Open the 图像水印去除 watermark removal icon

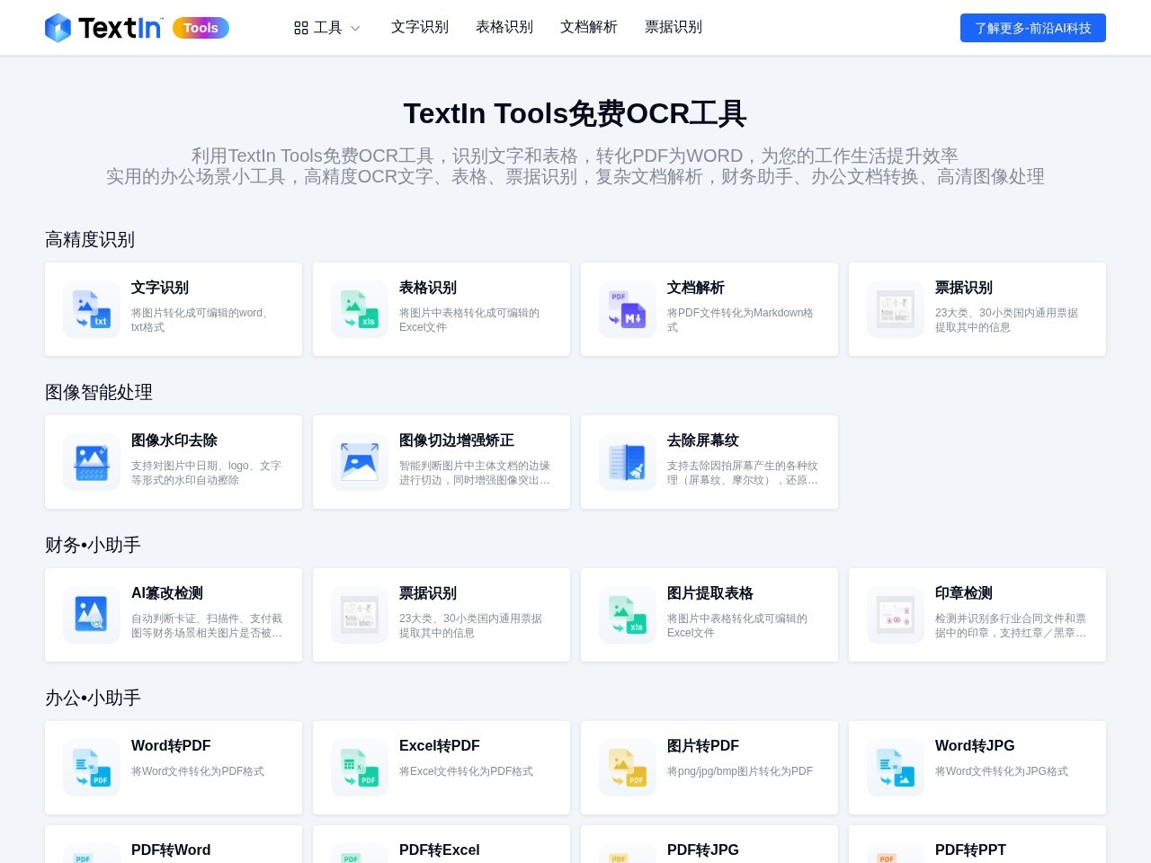click(91, 462)
